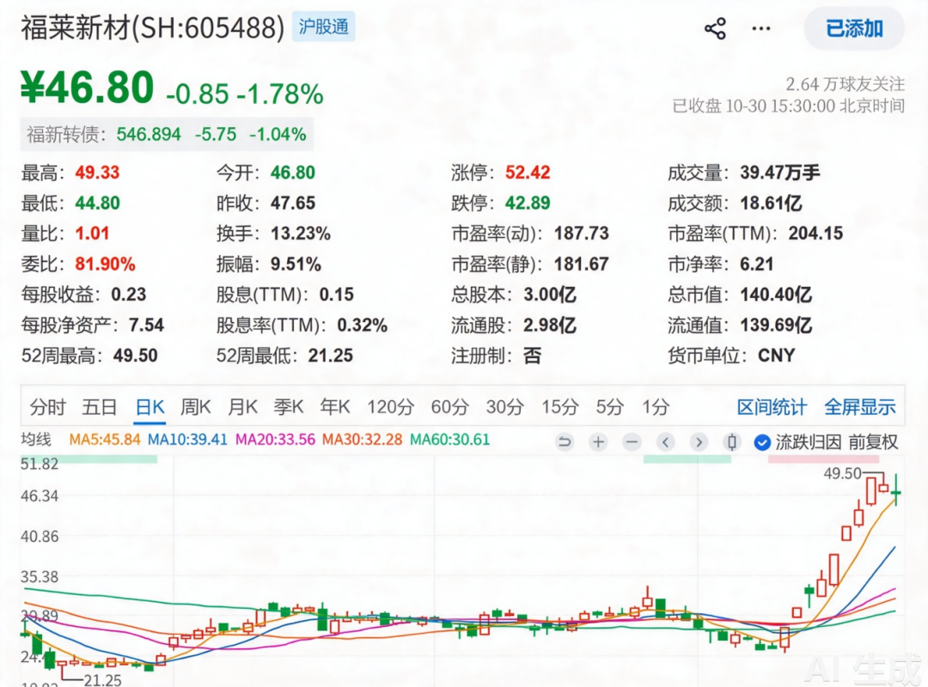Move chart right with forward arrow
The height and width of the screenshot is (687, 928).
point(699,442)
